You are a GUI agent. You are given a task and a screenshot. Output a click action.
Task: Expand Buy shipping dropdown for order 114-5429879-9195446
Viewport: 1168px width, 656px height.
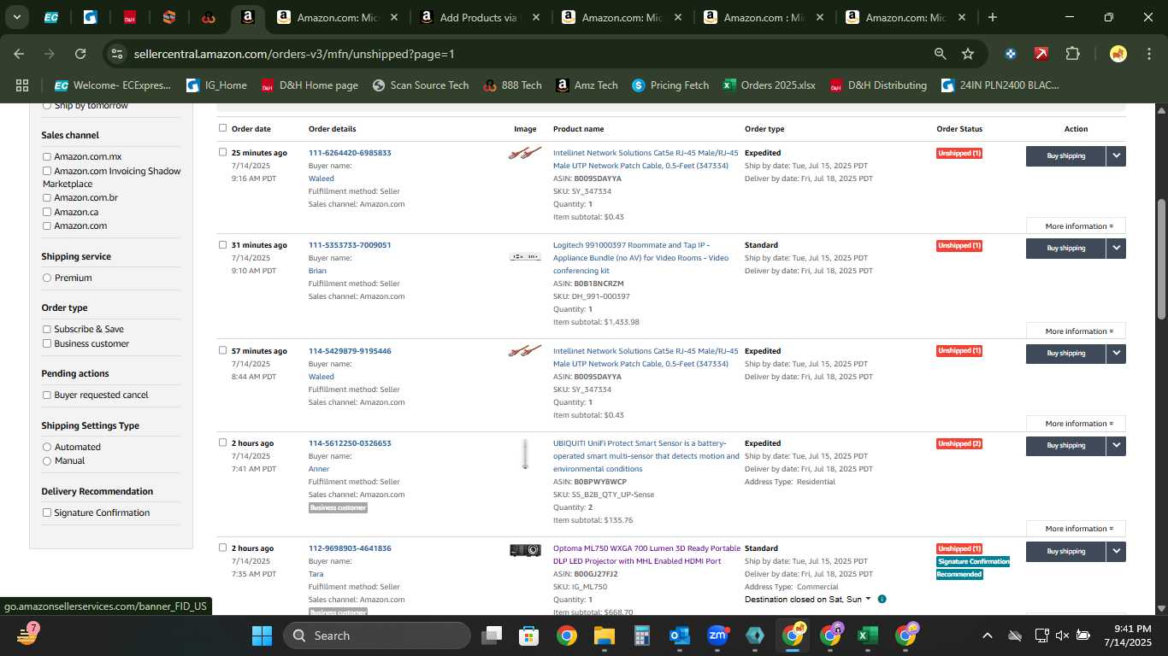1116,354
